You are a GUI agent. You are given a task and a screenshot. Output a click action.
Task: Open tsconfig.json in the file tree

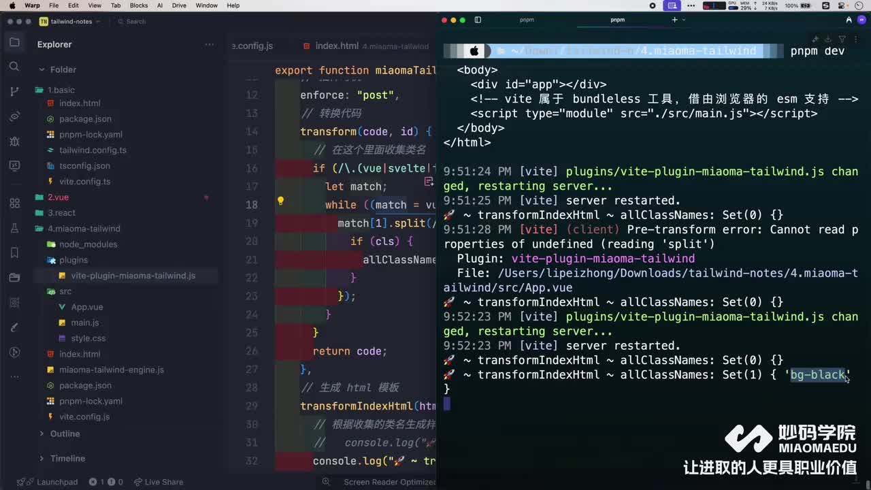click(x=84, y=165)
